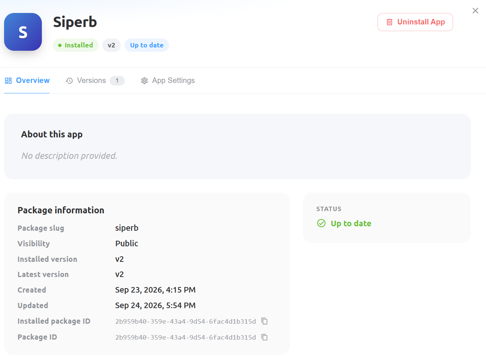Copy the Installed package ID value

[x=264, y=321]
